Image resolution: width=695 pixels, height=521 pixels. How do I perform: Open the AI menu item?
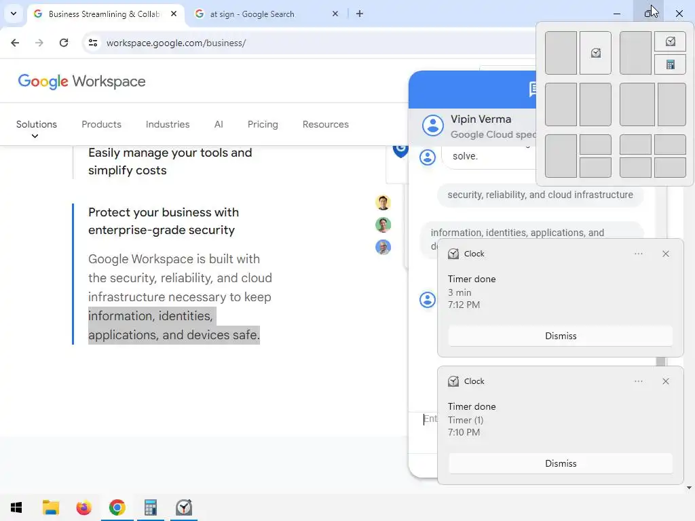pyautogui.click(x=219, y=125)
